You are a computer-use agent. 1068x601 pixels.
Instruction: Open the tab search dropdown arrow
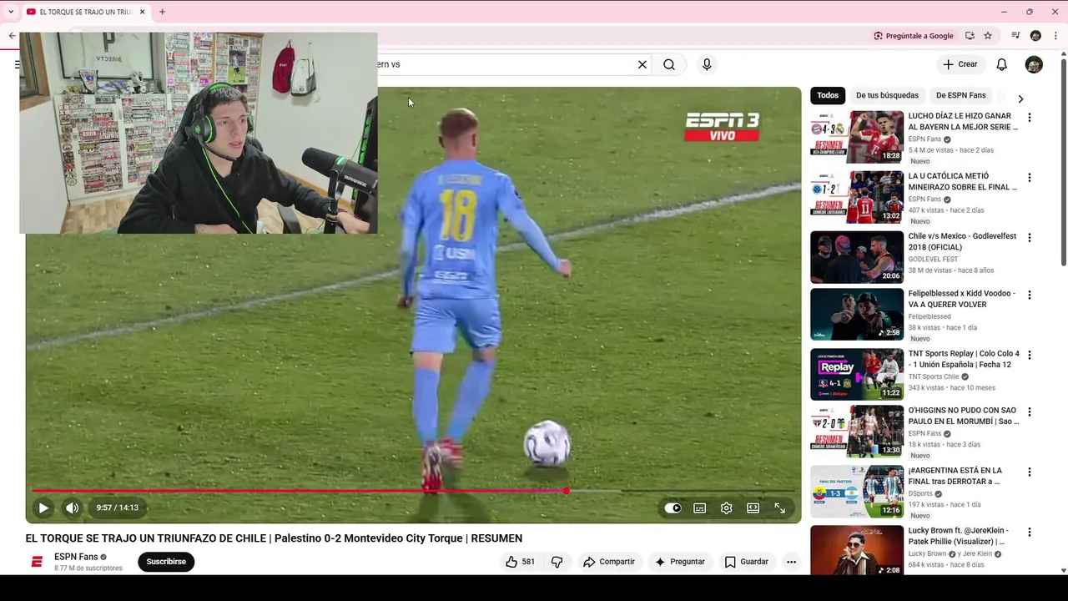[10, 12]
